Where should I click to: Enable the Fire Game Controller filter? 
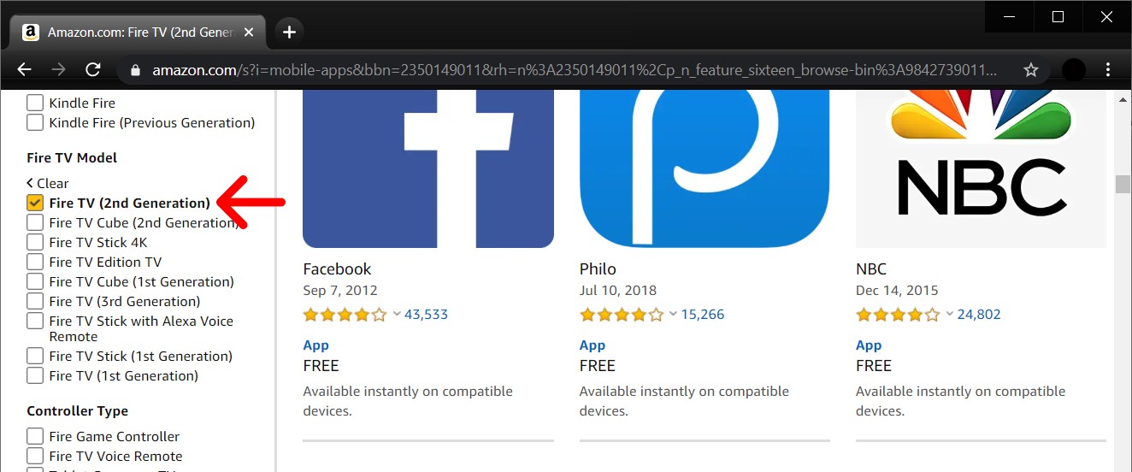[x=35, y=436]
